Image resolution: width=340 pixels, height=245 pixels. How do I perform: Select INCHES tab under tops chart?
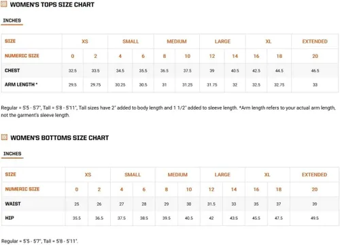pyautogui.click(x=12, y=20)
